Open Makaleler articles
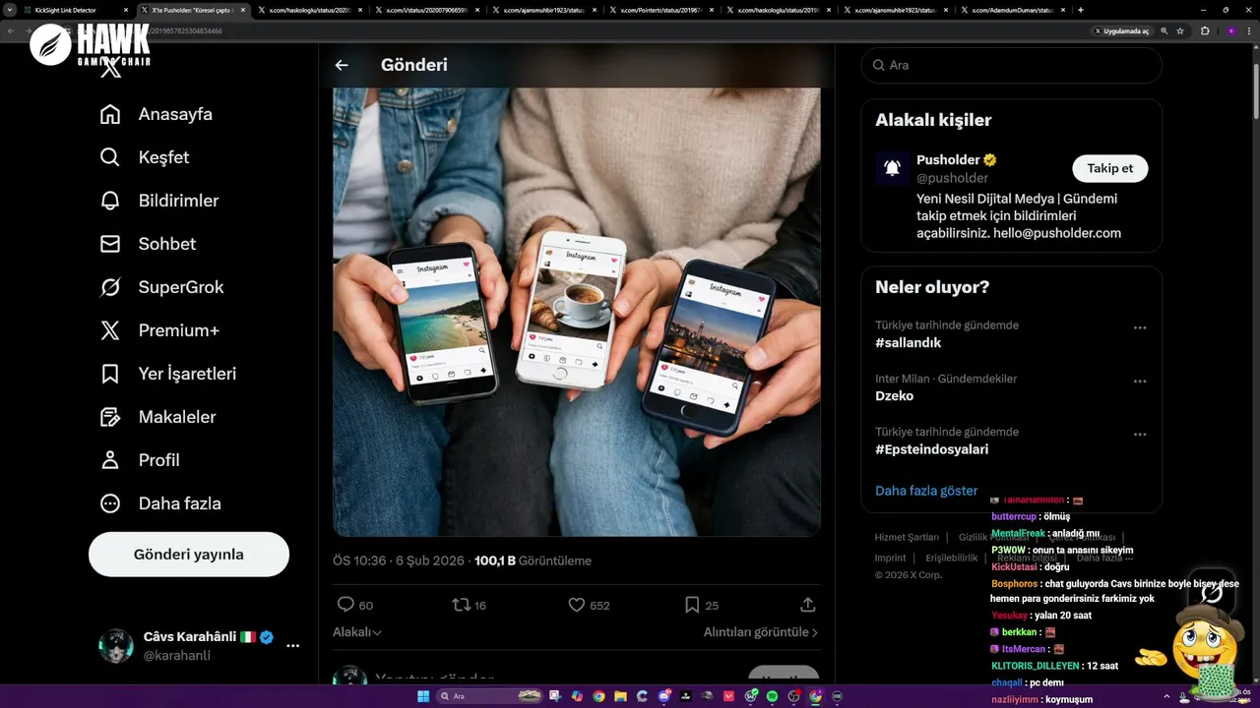1260x708 pixels. click(157, 417)
